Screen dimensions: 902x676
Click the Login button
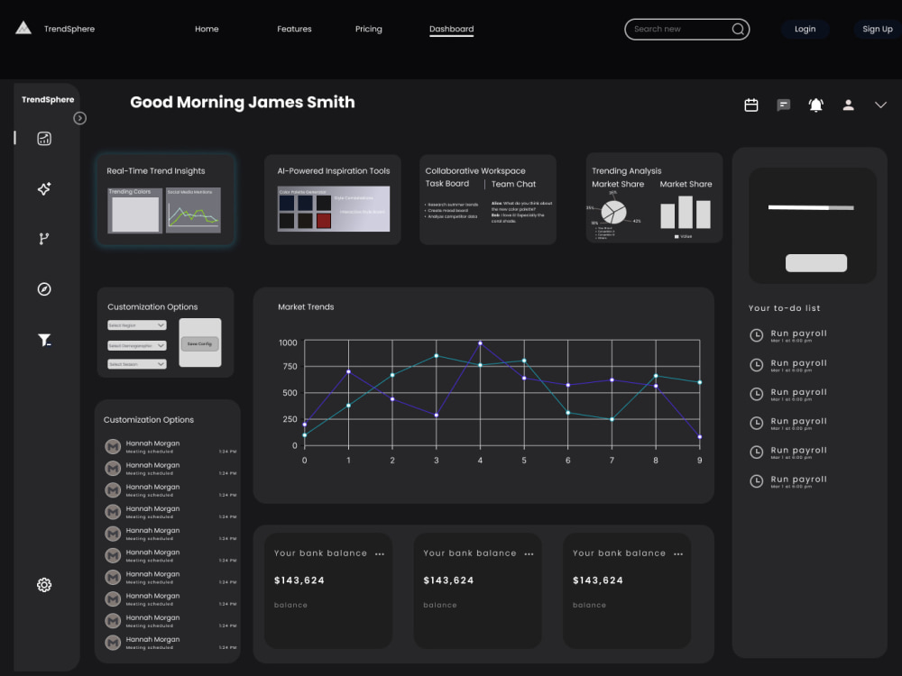tap(805, 29)
